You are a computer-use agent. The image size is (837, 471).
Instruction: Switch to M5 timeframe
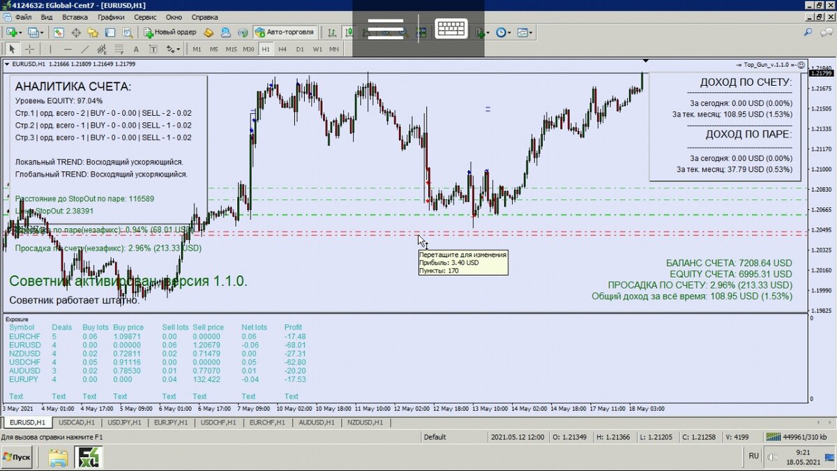click(x=214, y=49)
